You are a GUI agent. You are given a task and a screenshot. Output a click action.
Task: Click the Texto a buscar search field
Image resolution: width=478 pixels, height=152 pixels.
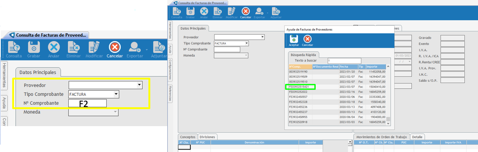344,61
